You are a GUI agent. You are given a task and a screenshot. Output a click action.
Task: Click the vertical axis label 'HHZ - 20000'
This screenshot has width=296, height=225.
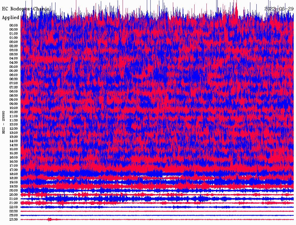point(3,123)
